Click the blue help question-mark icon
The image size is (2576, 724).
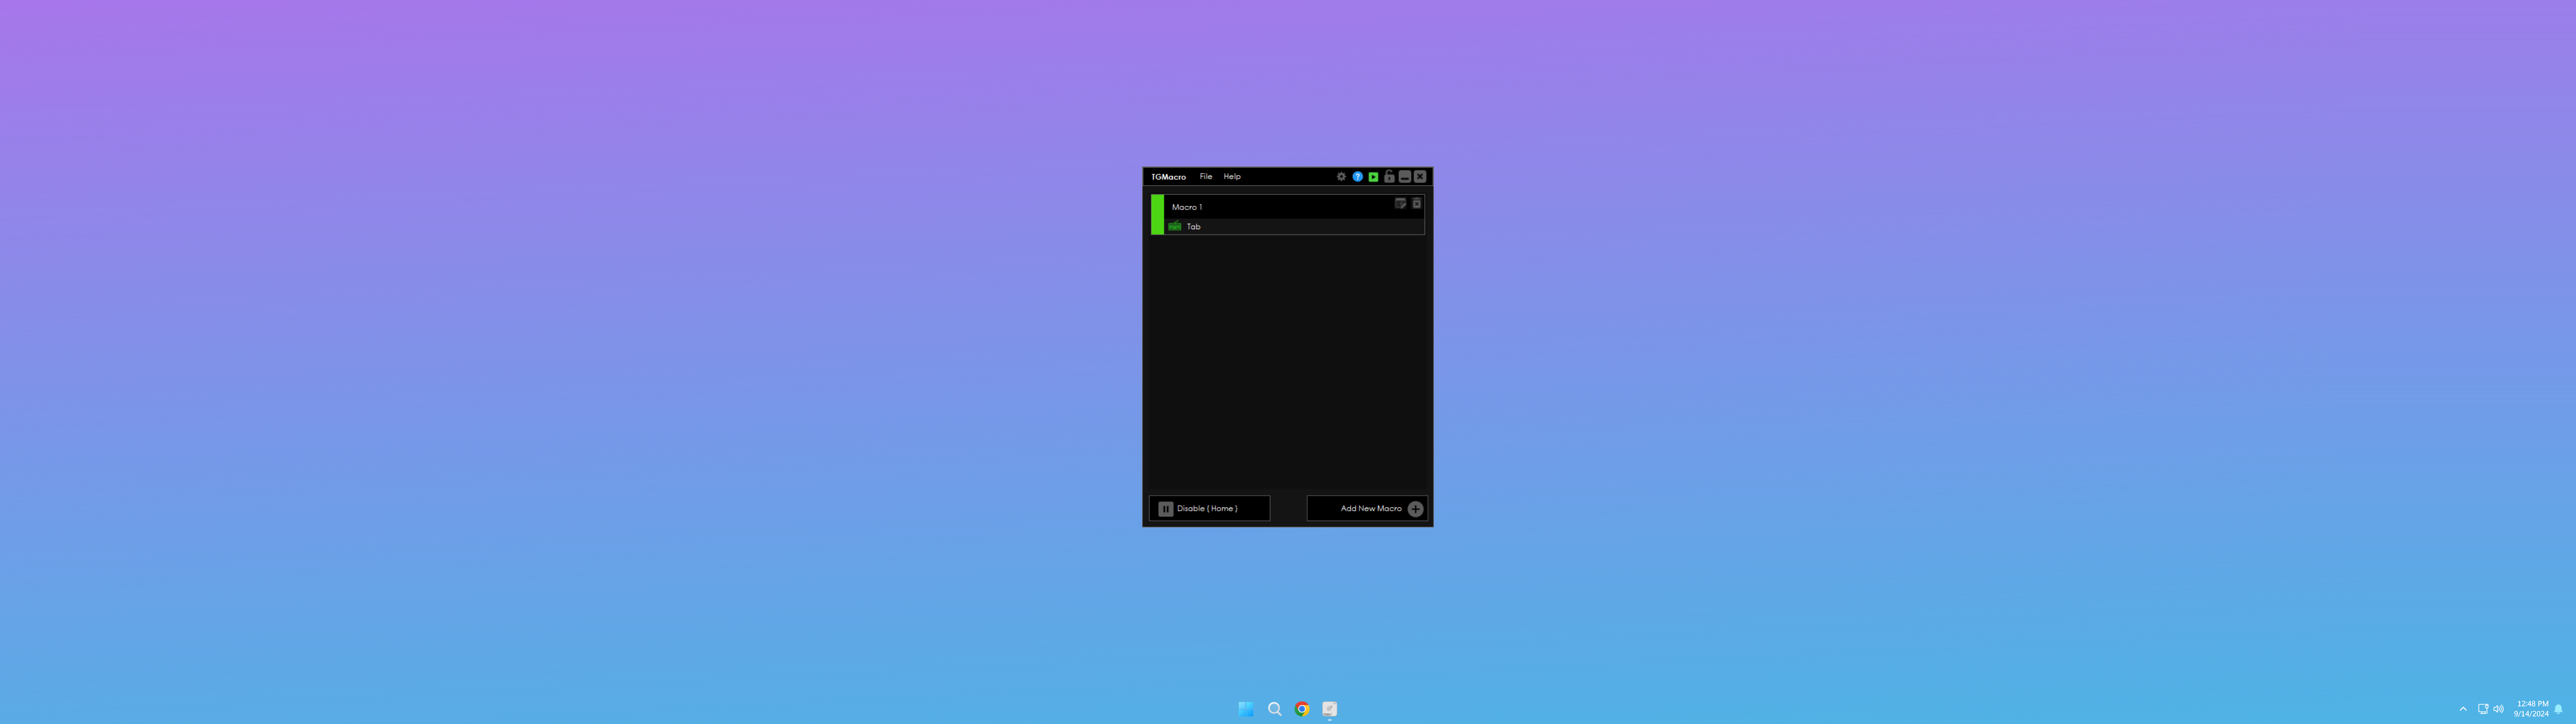(x=1357, y=176)
